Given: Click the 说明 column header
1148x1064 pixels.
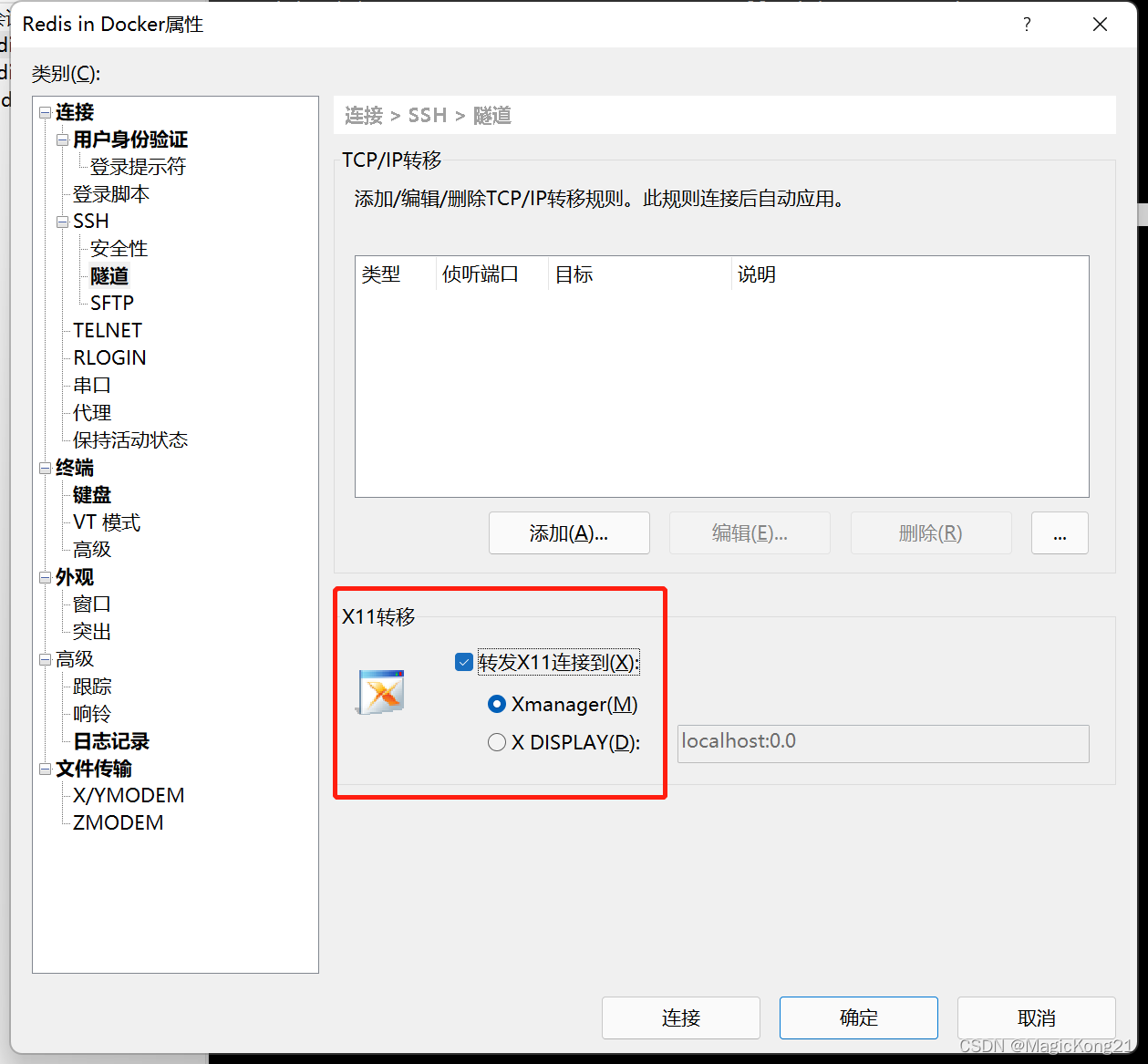Looking at the screenshot, I should coord(910,274).
